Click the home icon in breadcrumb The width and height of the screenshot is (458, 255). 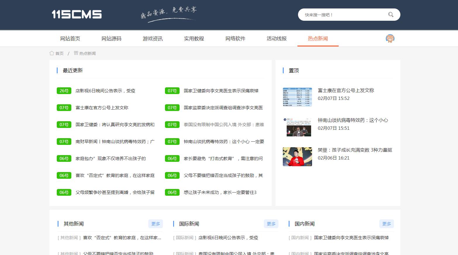tap(52, 53)
